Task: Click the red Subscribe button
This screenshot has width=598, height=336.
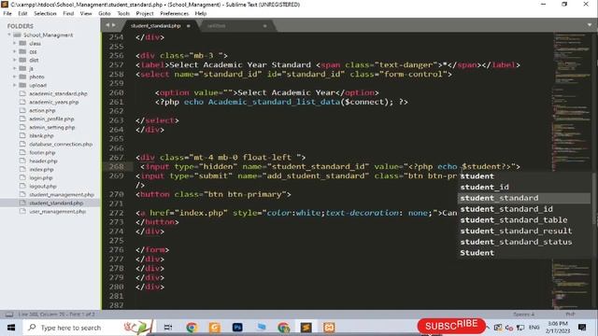Action: 451,326
